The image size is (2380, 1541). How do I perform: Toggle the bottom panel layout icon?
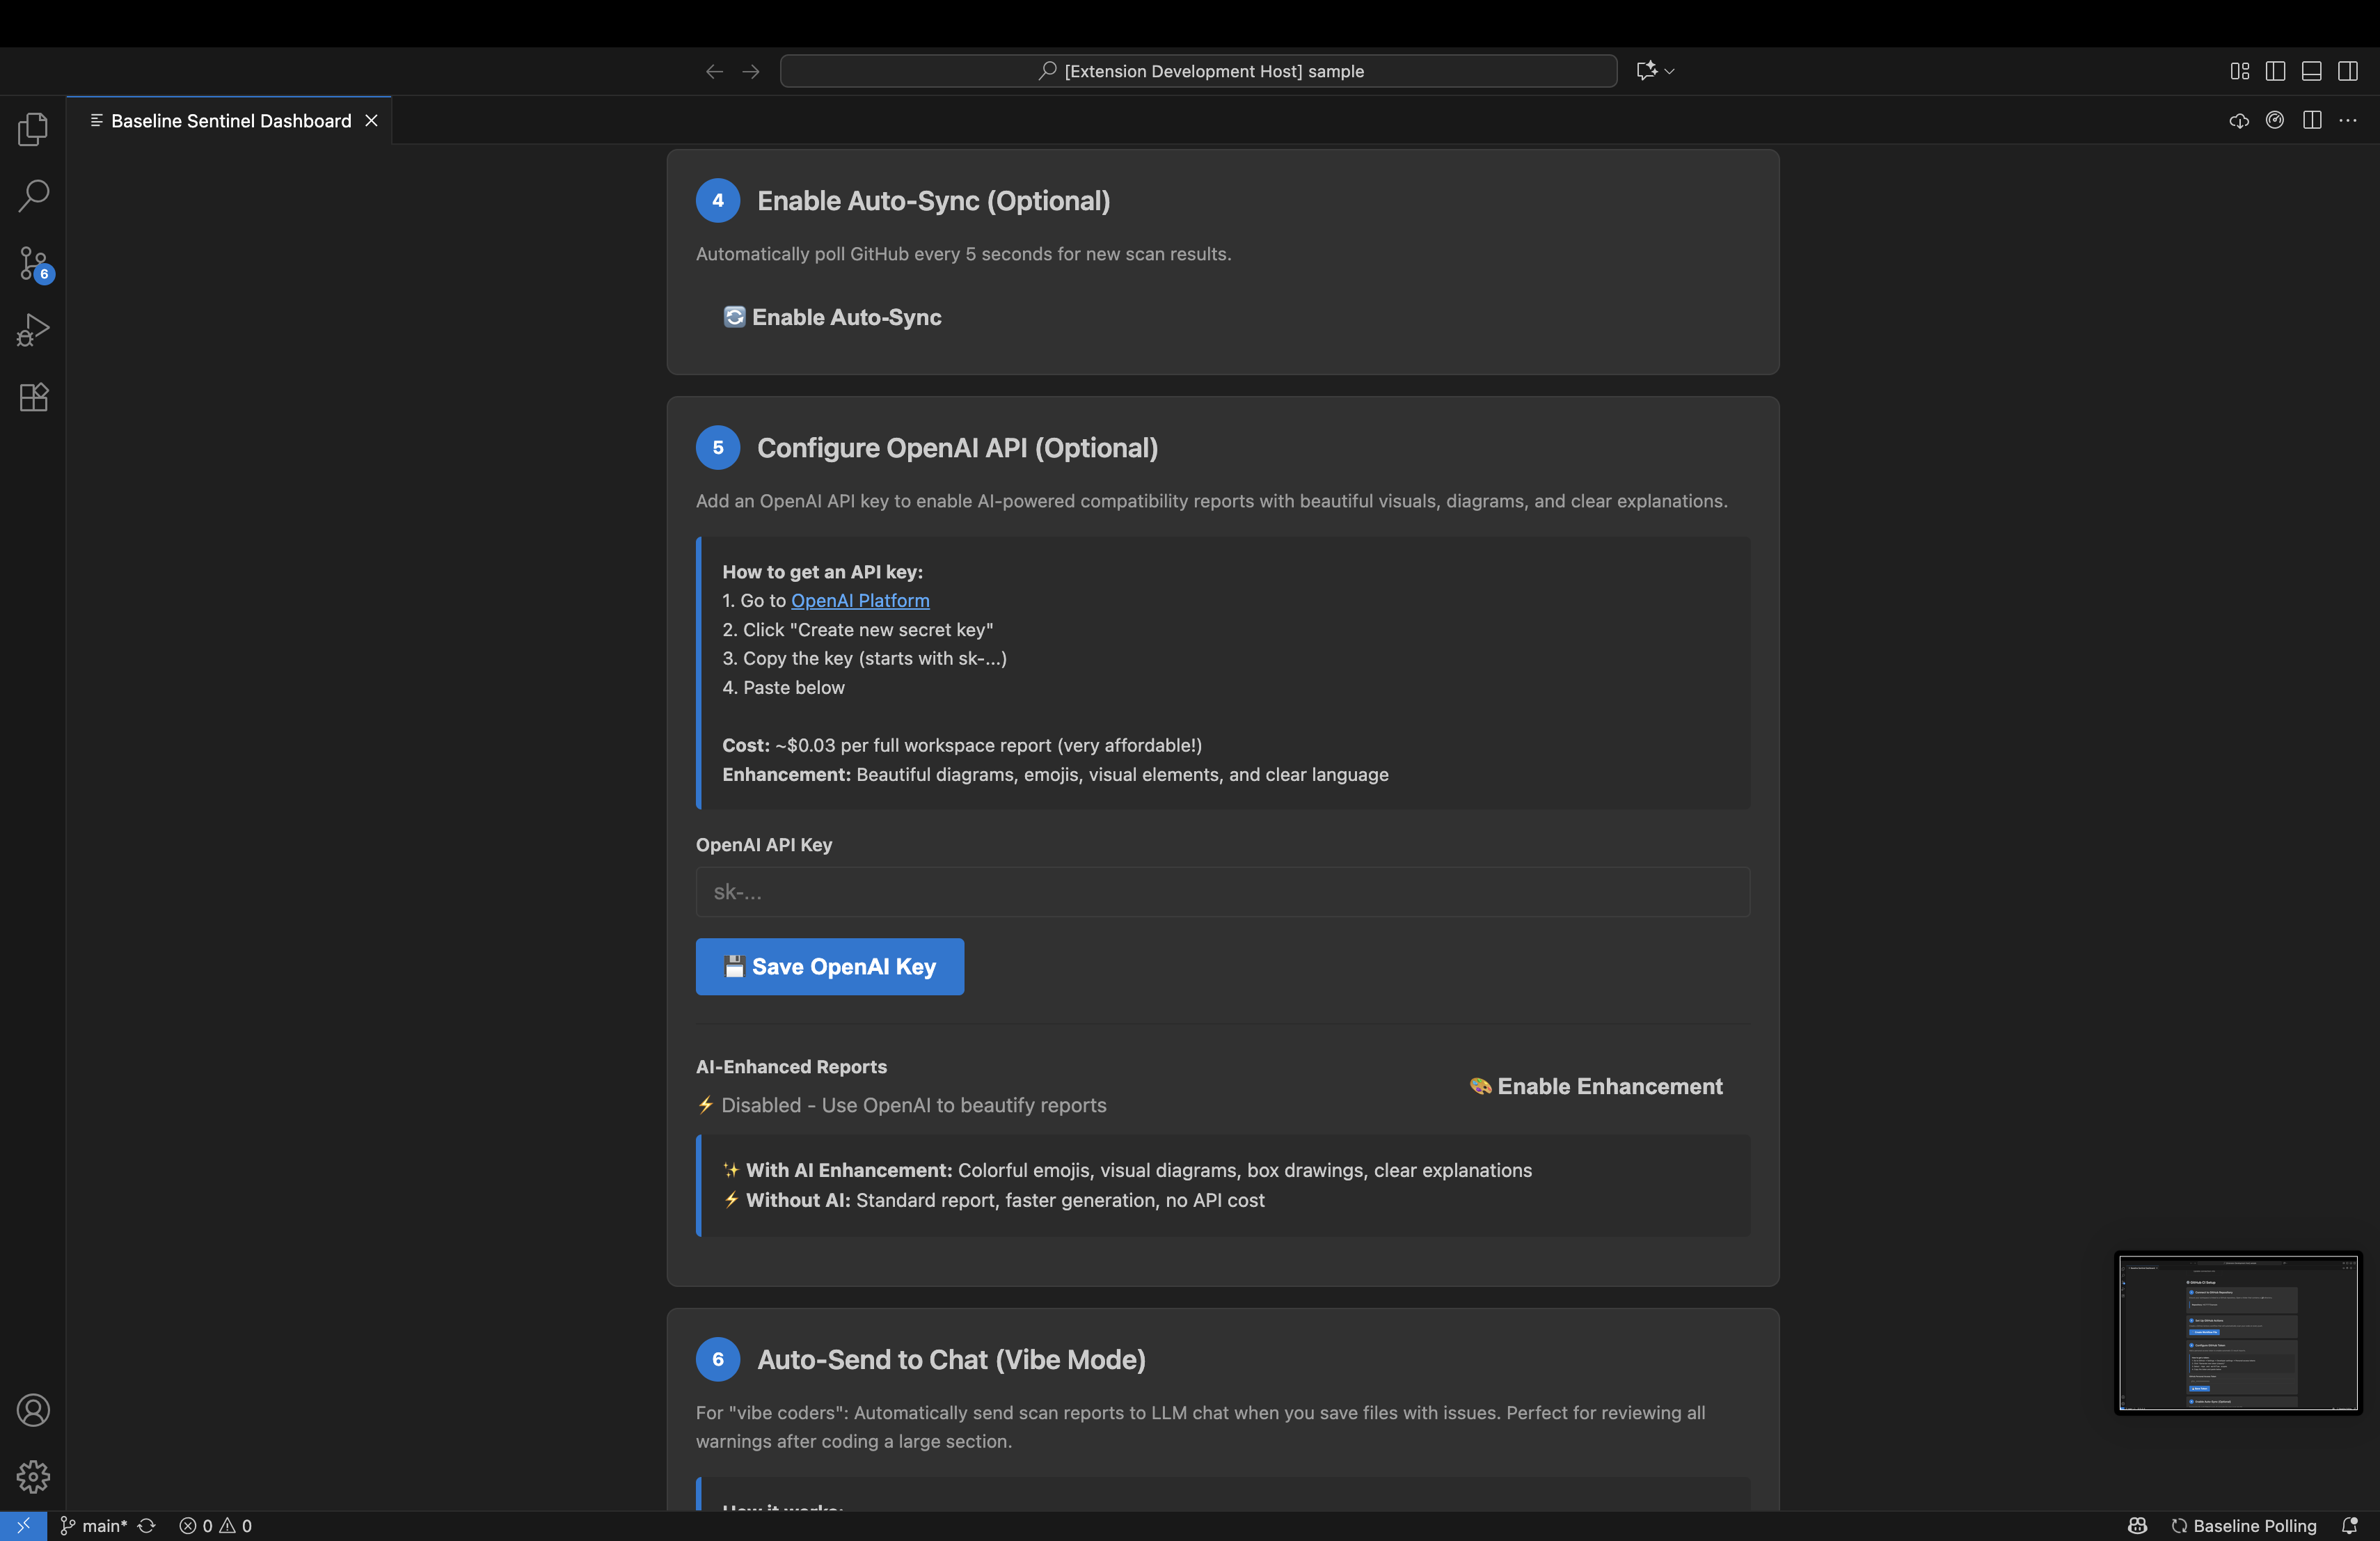[2311, 71]
